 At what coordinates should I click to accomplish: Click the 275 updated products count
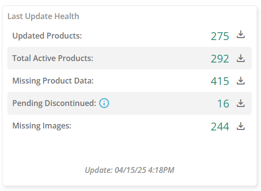click(220, 36)
